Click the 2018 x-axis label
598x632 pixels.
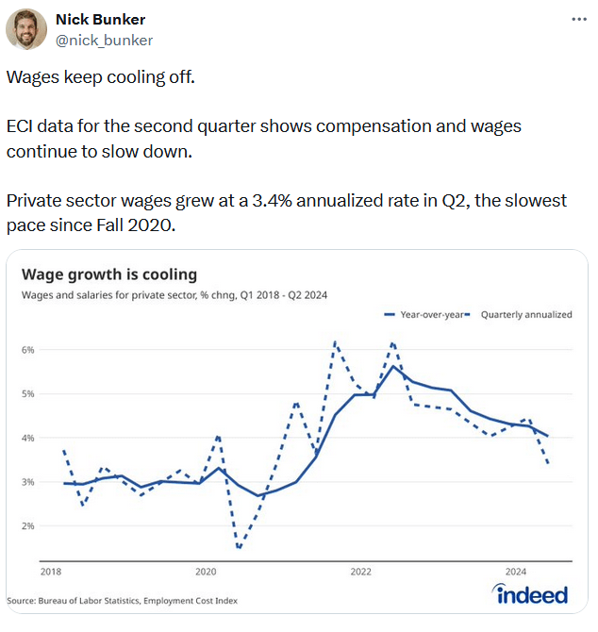[50, 573]
